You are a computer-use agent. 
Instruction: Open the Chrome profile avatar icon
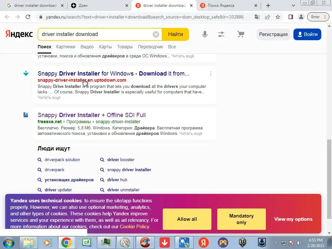(x=301, y=17)
